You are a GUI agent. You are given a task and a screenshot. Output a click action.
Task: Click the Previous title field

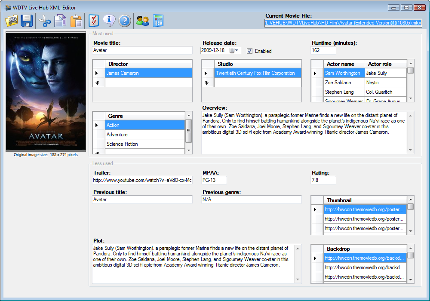142,200
